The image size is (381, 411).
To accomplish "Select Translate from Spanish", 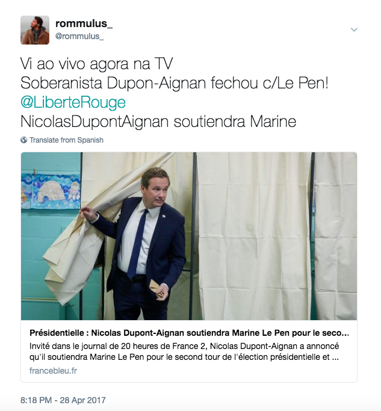I will 66,140.
